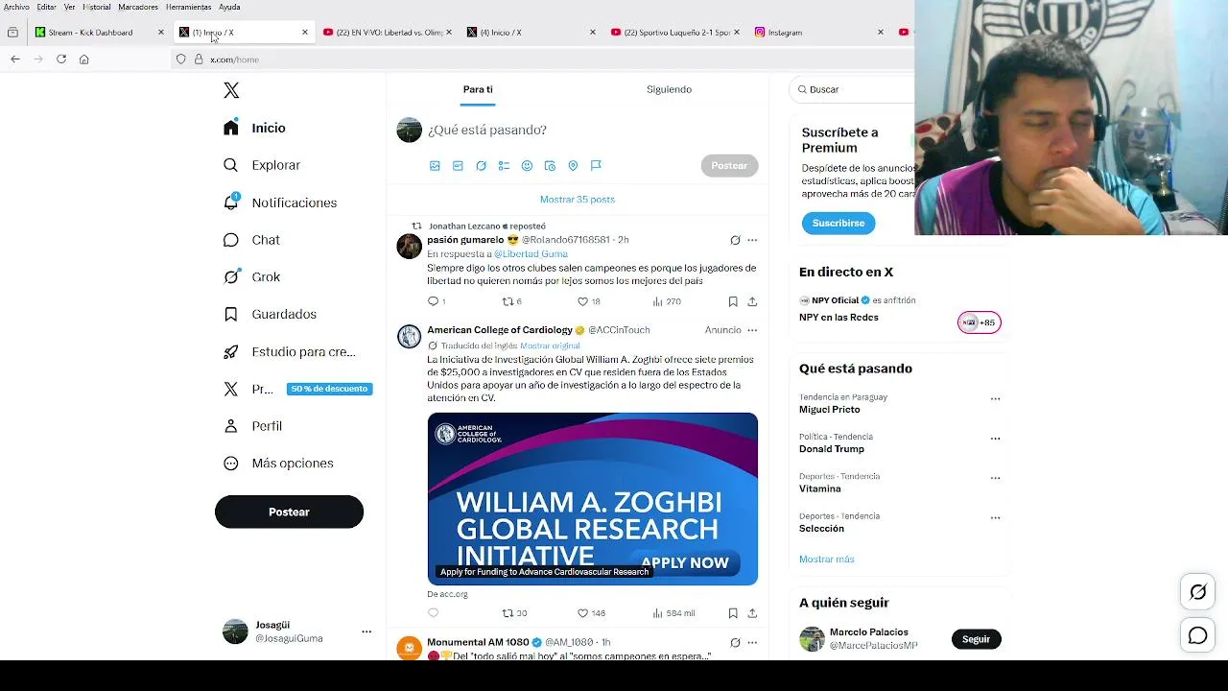1228x691 pixels.
Task: Open floating chat messages button
Action: [x=1198, y=635]
